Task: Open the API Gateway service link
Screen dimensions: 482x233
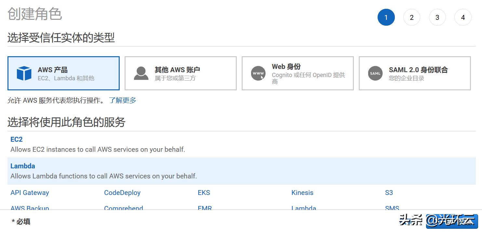Action: (30, 192)
